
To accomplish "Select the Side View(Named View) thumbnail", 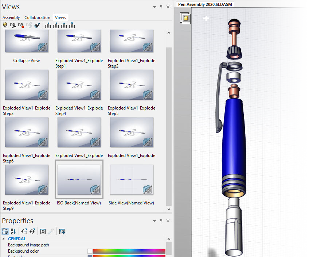I will click(132, 179).
